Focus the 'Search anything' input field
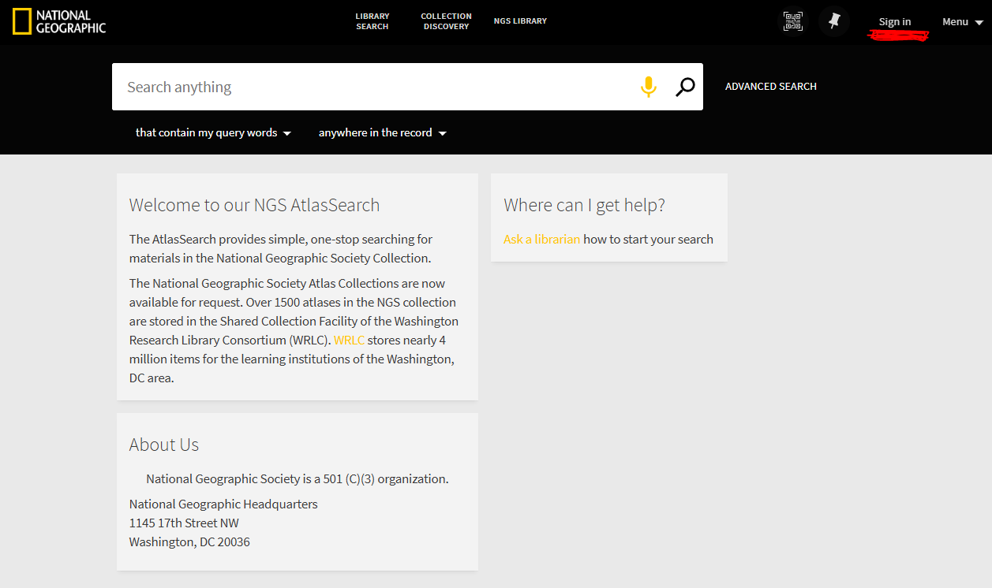The height and width of the screenshot is (588, 992). [375, 87]
